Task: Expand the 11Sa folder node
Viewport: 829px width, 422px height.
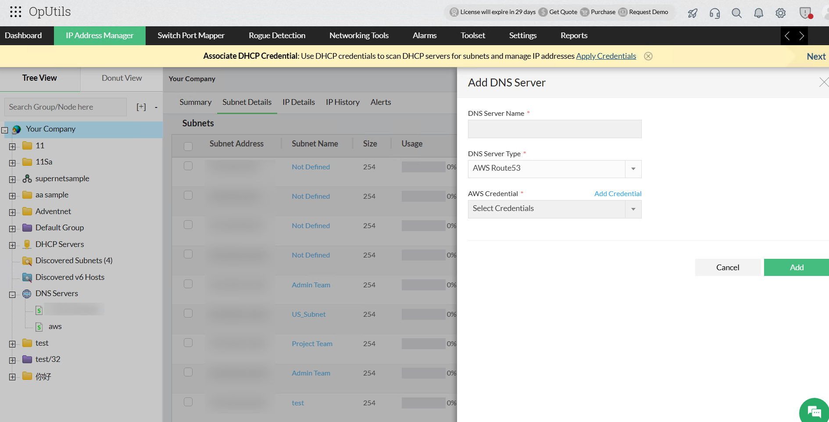Action: (12, 163)
